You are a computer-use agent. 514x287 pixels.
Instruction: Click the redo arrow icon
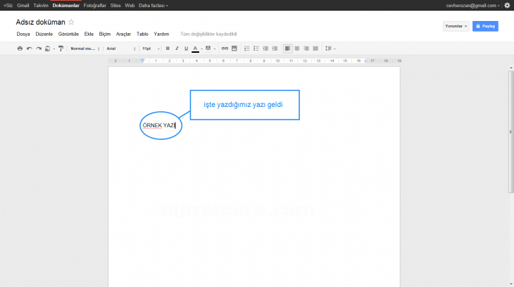tap(38, 49)
